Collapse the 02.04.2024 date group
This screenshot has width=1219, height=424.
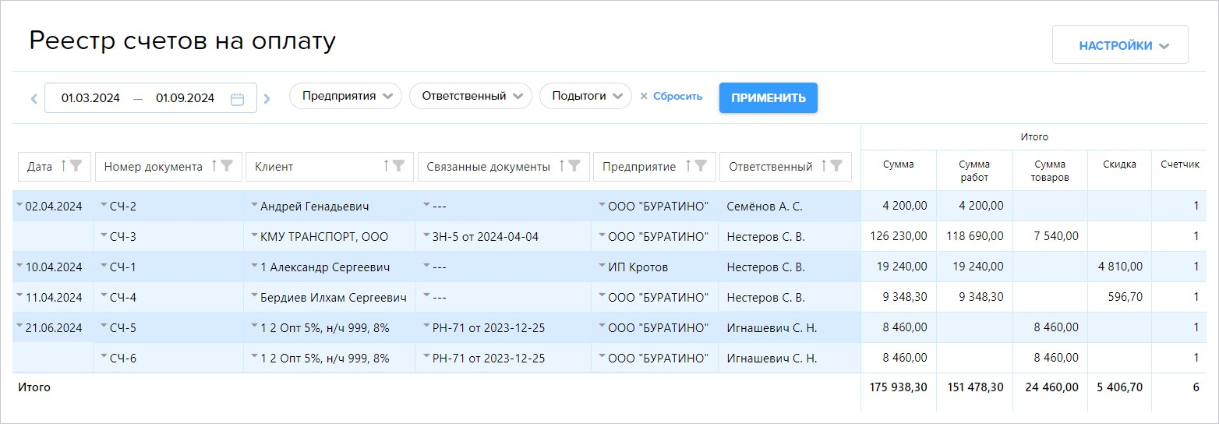click(19, 205)
